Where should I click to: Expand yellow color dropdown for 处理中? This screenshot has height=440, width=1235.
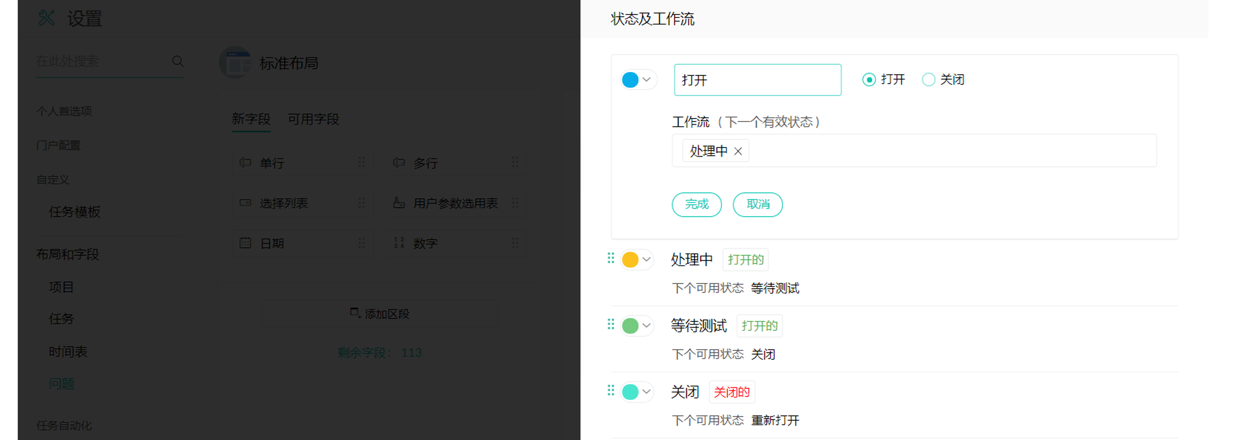point(646,260)
